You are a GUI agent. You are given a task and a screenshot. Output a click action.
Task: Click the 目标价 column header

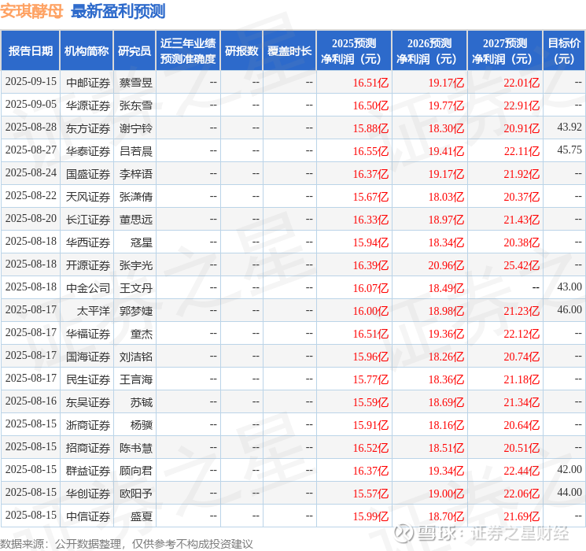pos(564,51)
